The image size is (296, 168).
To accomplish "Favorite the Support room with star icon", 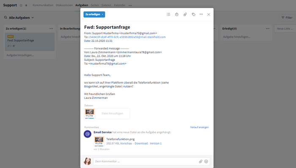I will [21, 5].
